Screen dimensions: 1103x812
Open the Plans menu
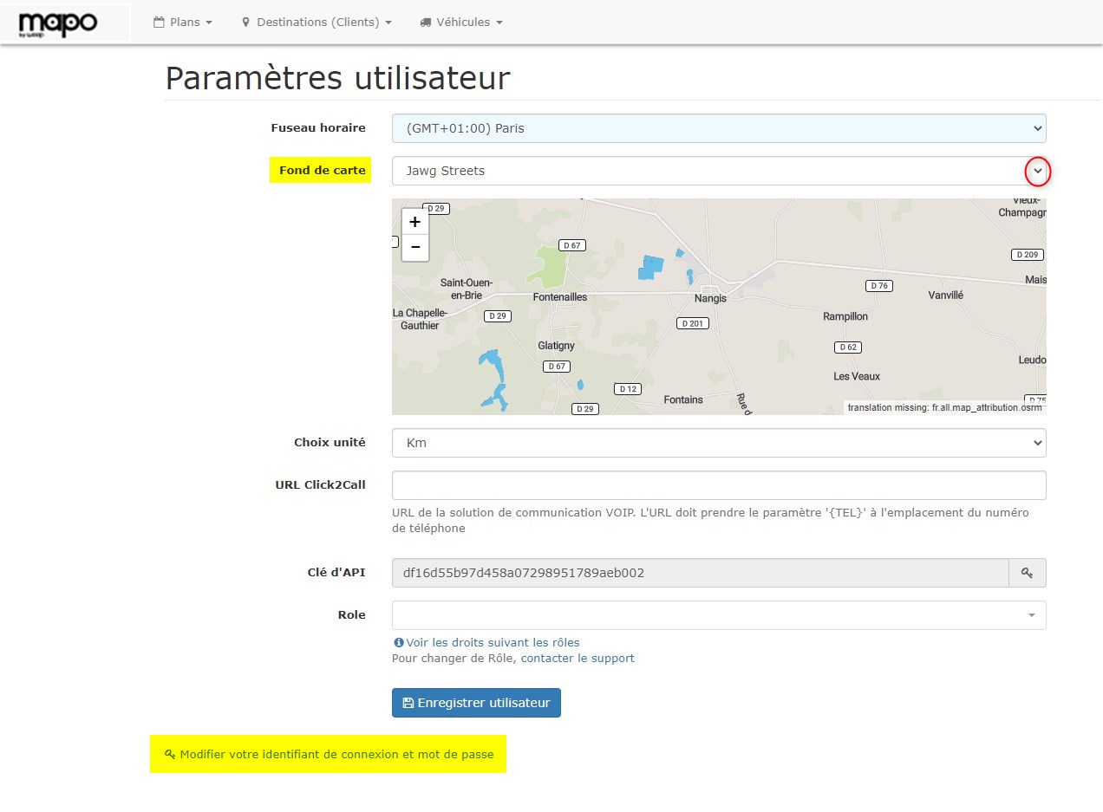tap(183, 23)
